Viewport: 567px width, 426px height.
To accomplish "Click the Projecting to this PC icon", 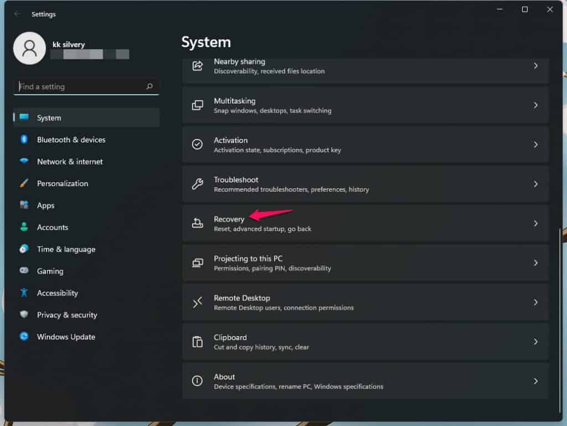I will (x=198, y=263).
